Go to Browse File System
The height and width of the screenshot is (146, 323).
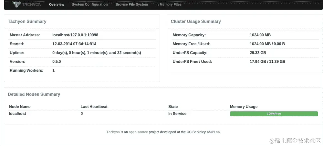tap(132, 4)
